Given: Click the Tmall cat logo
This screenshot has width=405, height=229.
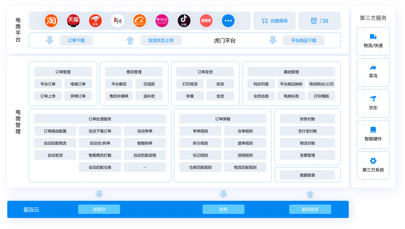Looking at the screenshot, I should [x=73, y=20].
